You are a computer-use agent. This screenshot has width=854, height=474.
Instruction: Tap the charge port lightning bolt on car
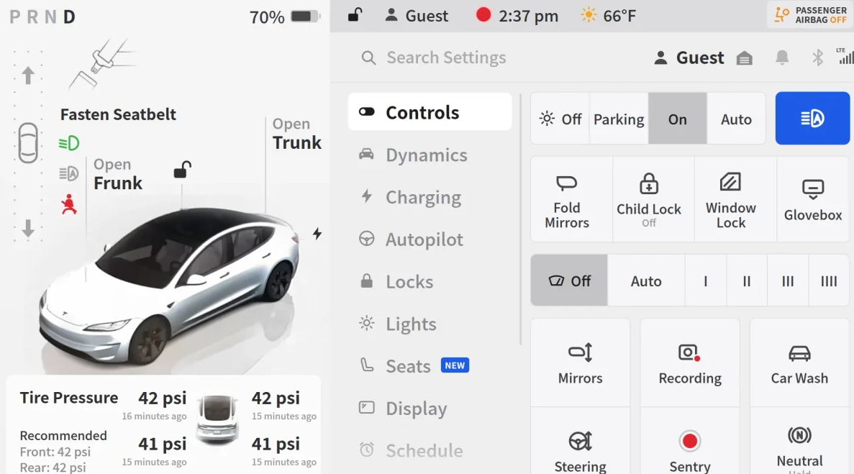(317, 234)
